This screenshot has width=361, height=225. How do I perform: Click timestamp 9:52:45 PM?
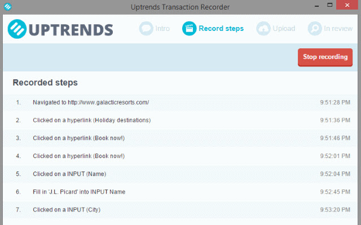[335, 192]
